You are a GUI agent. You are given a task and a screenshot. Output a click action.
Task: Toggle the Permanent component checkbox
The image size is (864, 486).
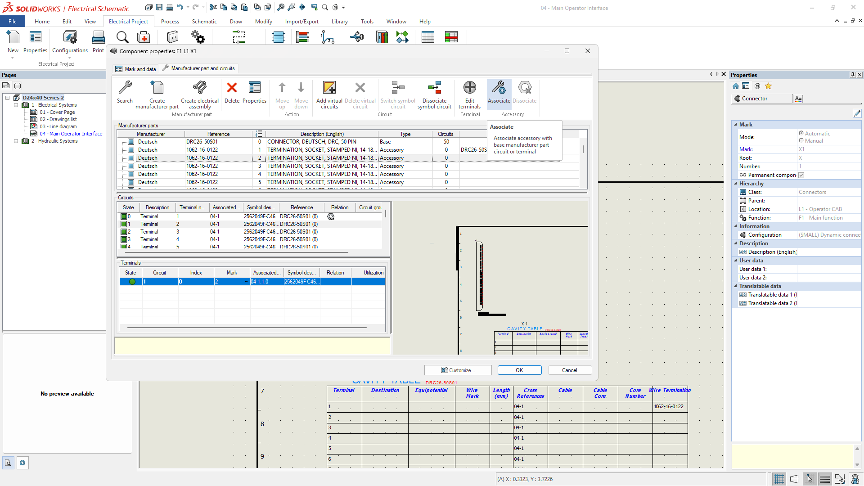(801, 175)
